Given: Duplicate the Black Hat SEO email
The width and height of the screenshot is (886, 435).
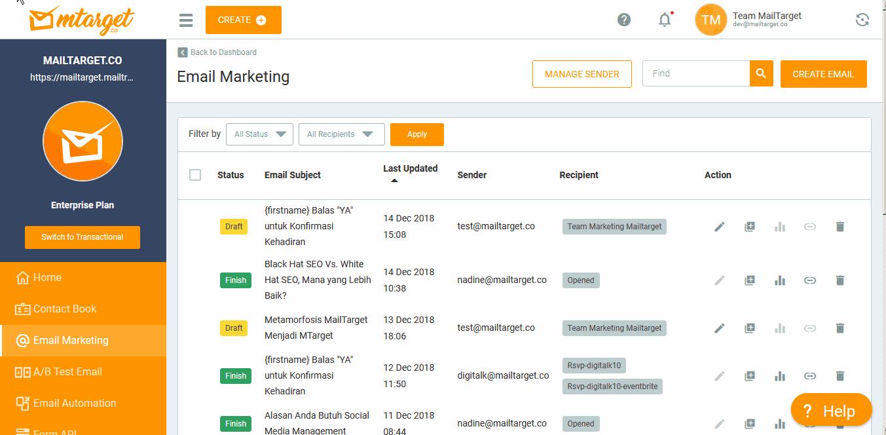Looking at the screenshot, I should (750, 280).
